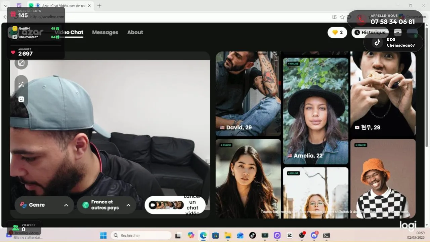Open the magic wand effects tool

pyautogui.click(x=21, y=85)
